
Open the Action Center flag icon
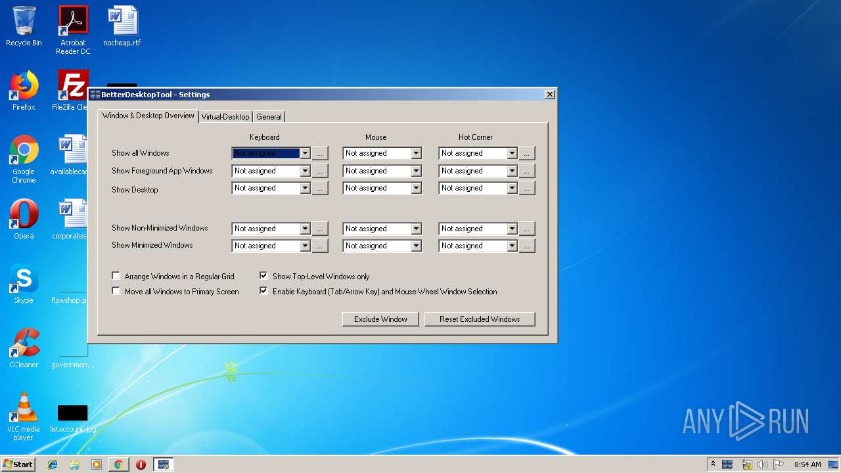click(779, 464)
